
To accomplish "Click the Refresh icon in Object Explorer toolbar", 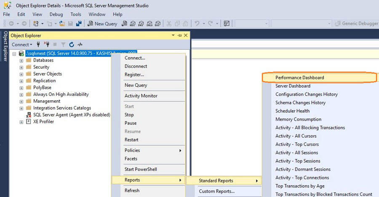I will point(72,45).
